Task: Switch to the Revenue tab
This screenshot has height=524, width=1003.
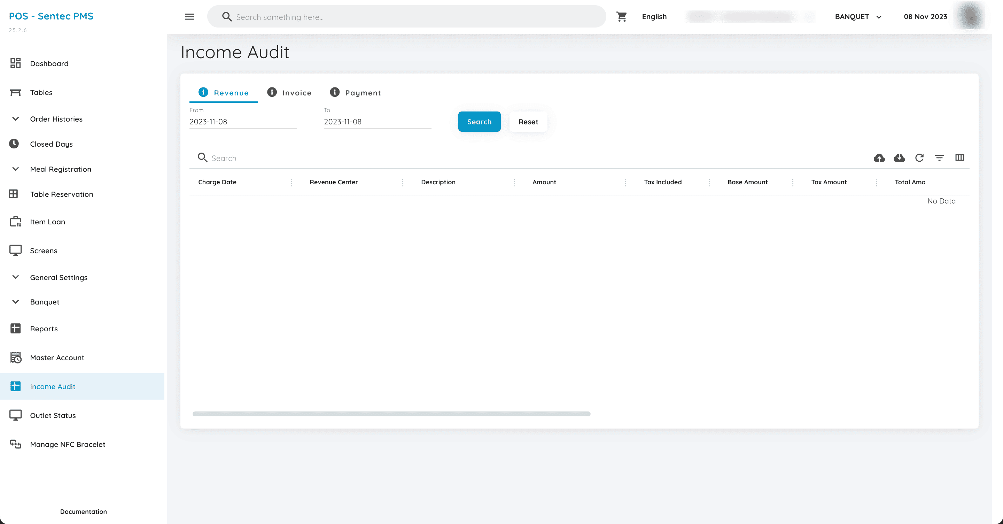Action: (x=224, y=93)
